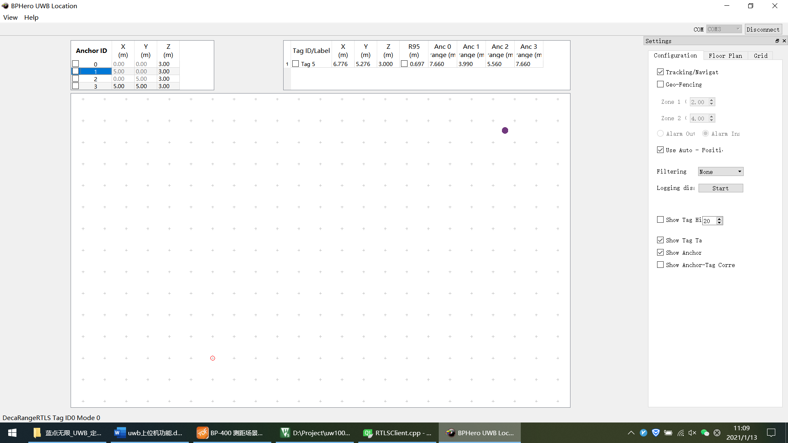Toggle Show Anchor-Tag Correction checkbox
The image size is (788, 443).
coord(660,265)
